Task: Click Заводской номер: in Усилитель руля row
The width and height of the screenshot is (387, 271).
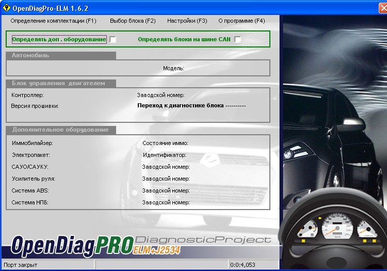Action: (166, 179)
